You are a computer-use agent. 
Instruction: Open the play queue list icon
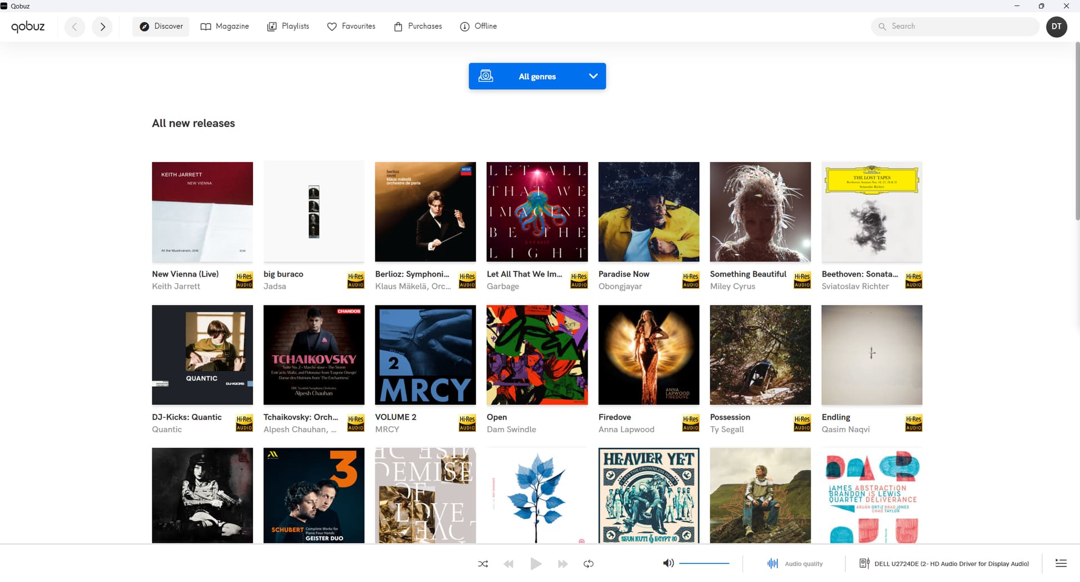[1061, 563]
